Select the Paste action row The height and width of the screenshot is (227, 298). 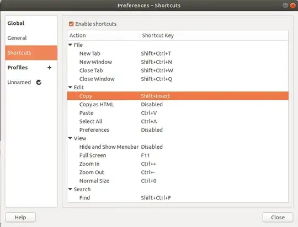pyautogui.click(x=178, y=113)
